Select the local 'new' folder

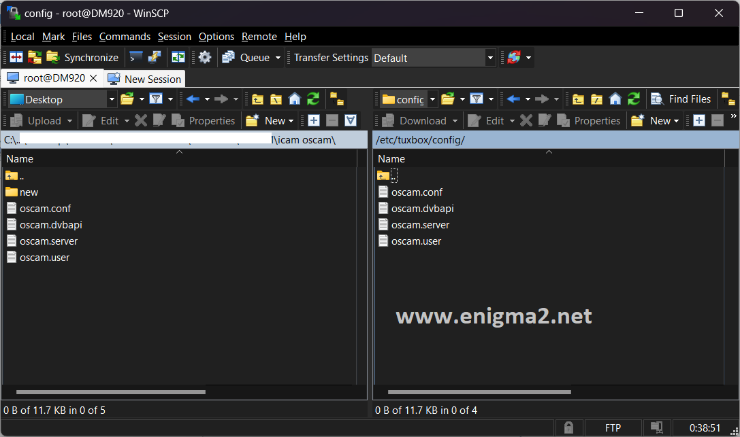pos(22,192)
